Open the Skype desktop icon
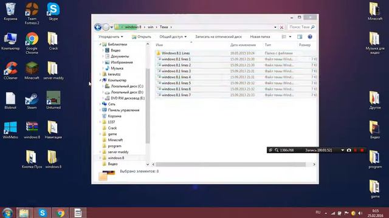 53,12
